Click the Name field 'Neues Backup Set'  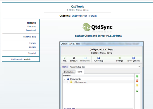tap(105, 67)
